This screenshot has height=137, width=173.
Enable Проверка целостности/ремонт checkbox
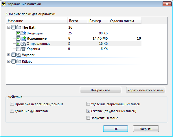coord(12,104)
